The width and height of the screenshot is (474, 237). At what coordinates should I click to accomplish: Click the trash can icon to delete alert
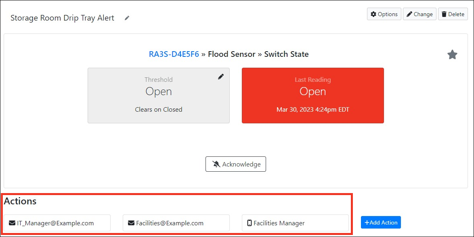tap(444, 14)
